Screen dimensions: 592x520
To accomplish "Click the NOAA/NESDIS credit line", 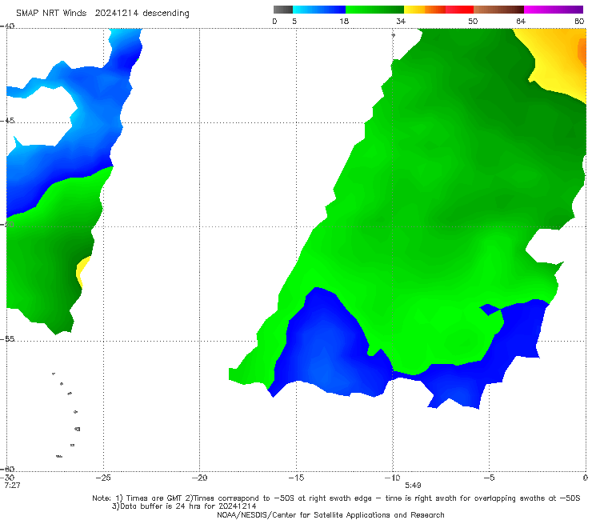I will (330, 514).
